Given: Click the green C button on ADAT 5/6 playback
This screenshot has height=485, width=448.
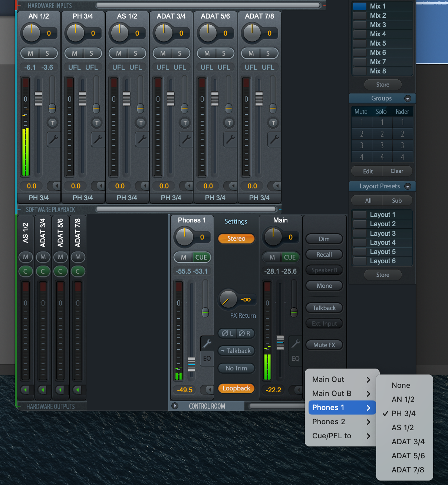Looking at the screenshot, I should (x=60, y=271).
